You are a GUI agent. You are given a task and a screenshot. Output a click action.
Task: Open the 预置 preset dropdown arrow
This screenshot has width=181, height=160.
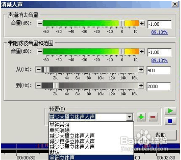click(x=129, y=117)
